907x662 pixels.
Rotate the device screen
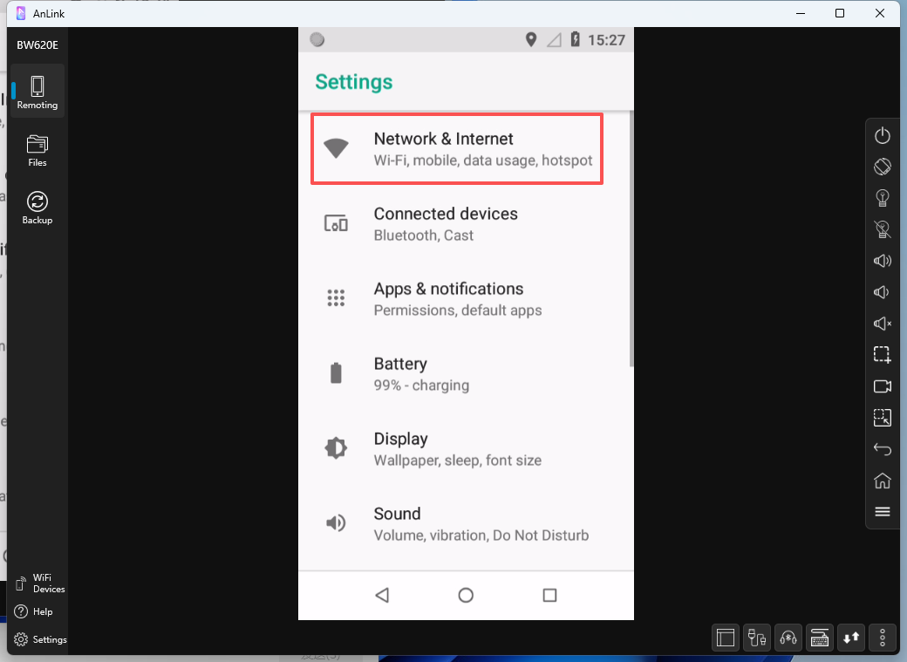[882, 167]
